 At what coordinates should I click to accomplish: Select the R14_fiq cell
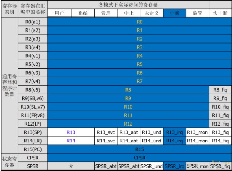(x=220, y=141)
